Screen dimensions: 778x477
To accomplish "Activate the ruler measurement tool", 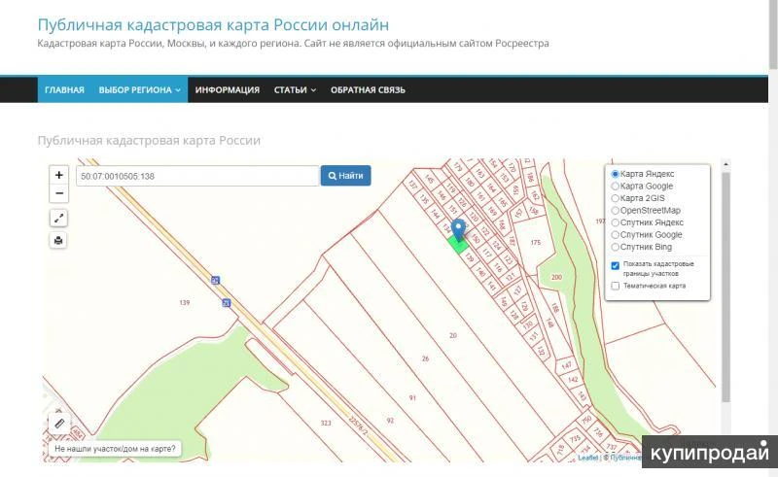I will pyautogui.click(x=59, y=423).
